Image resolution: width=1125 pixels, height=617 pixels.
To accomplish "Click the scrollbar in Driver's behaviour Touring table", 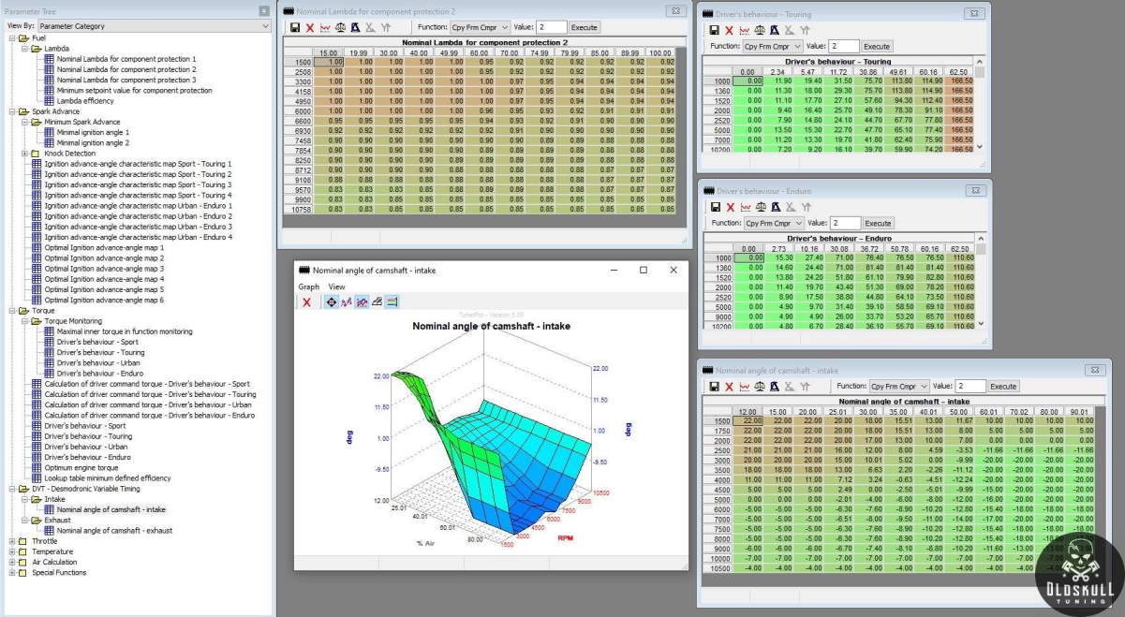I will pos(980,108).
